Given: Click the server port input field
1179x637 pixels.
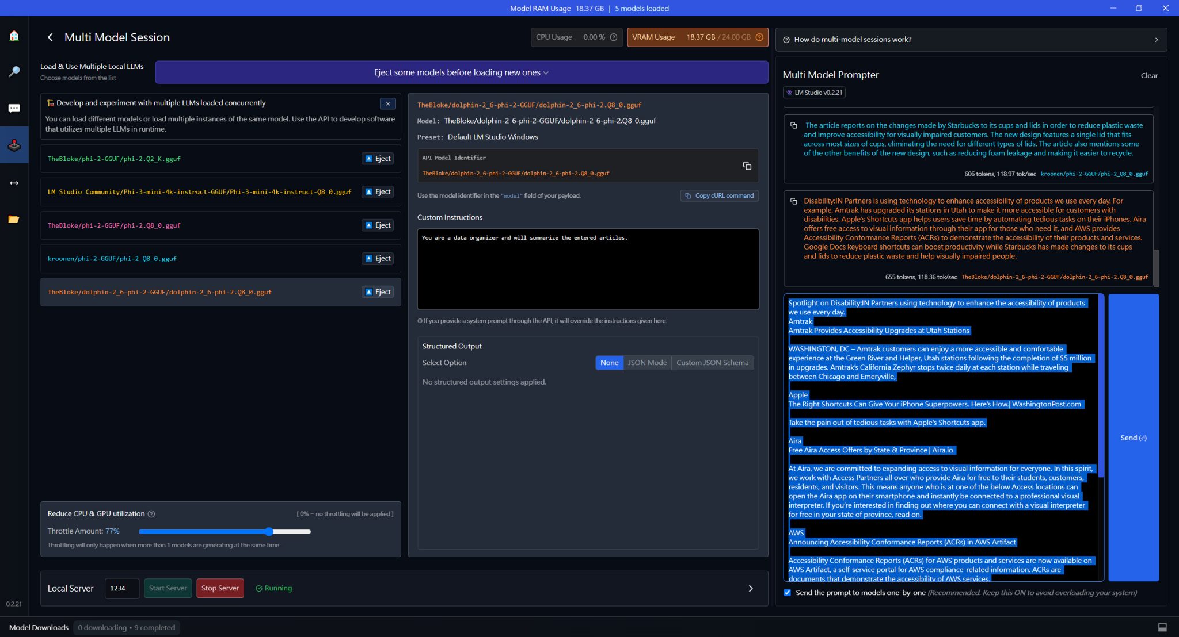Looking at the screenshot, I should (x=121, y=588).
